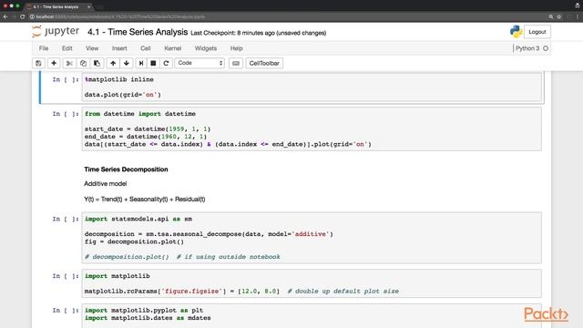
Task: Rename notebook via title 4.1 - Time Series Analysis
Action: pos(138,32)
